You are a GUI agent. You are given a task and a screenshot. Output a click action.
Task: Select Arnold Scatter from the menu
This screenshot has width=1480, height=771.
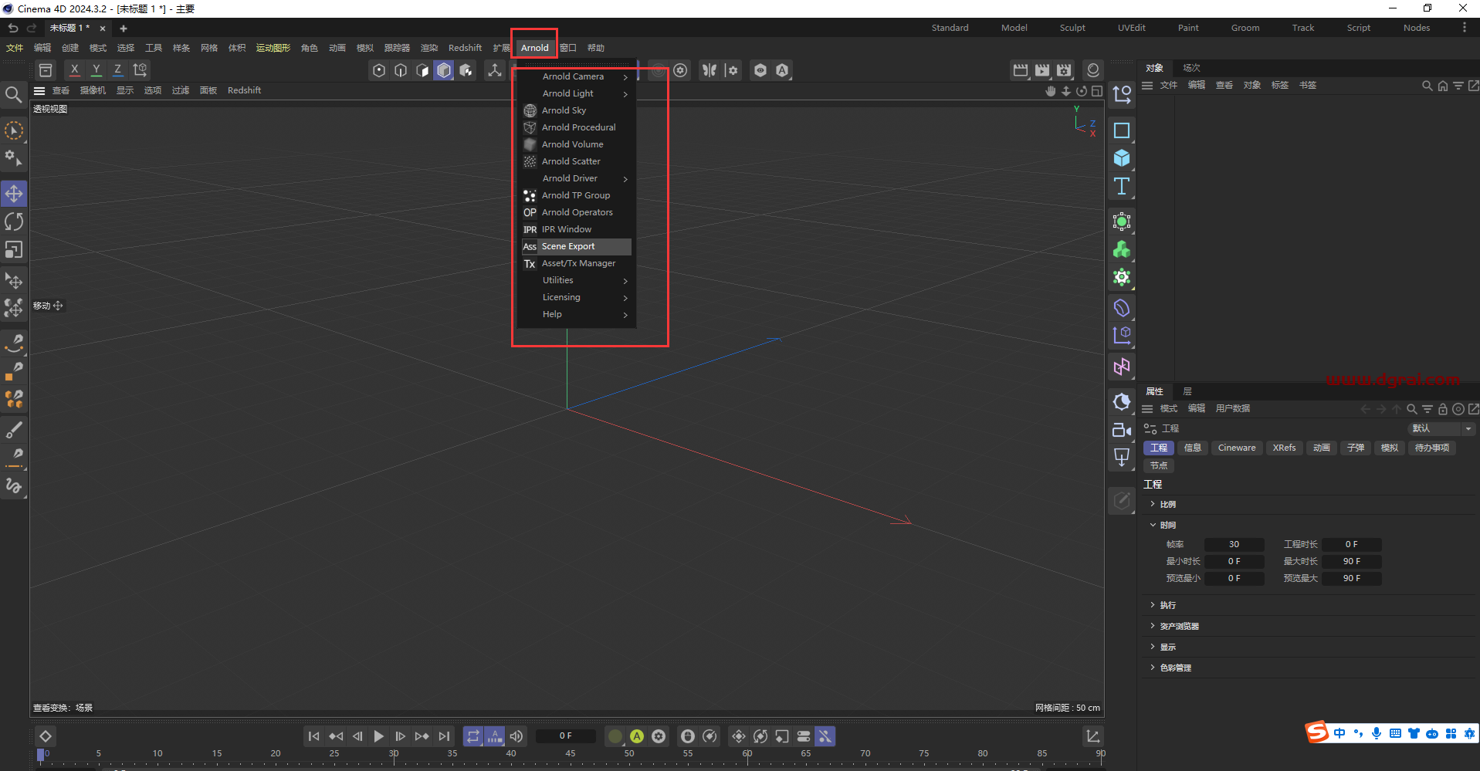(576, 161)
